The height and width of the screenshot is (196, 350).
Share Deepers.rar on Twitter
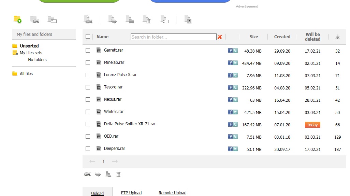click(x=235, y=149)
